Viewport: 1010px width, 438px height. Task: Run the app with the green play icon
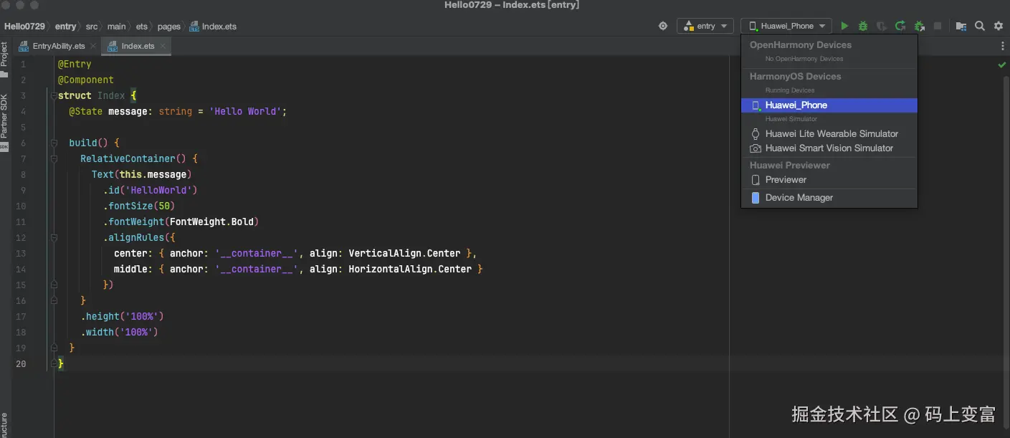click(844, 26)
